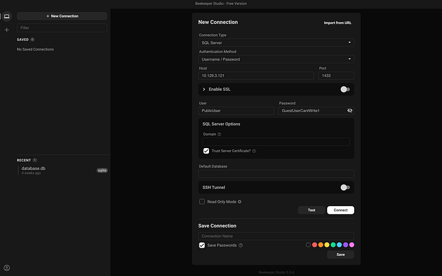The height and width of the screenshot is (276, 442).
Task: Check the Read Only Mode checkbox
Action: click(x=202, y=202)
